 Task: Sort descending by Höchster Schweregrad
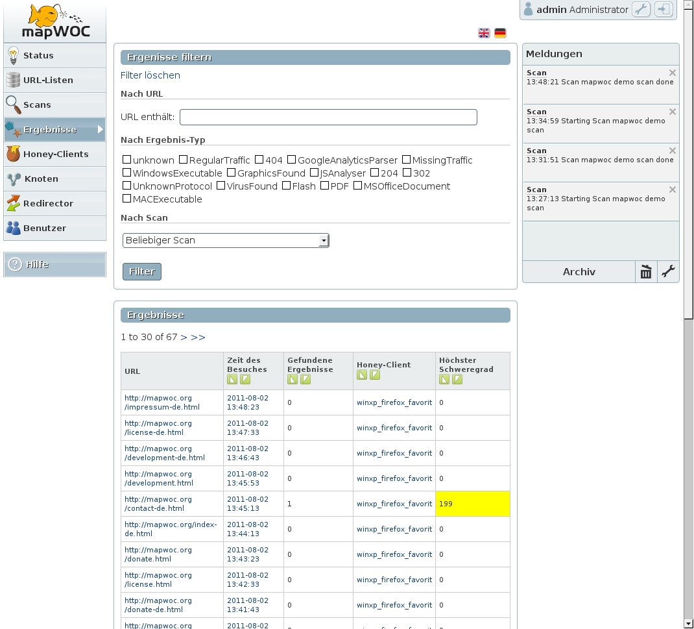pyautogui.click(x=457, y=380)
